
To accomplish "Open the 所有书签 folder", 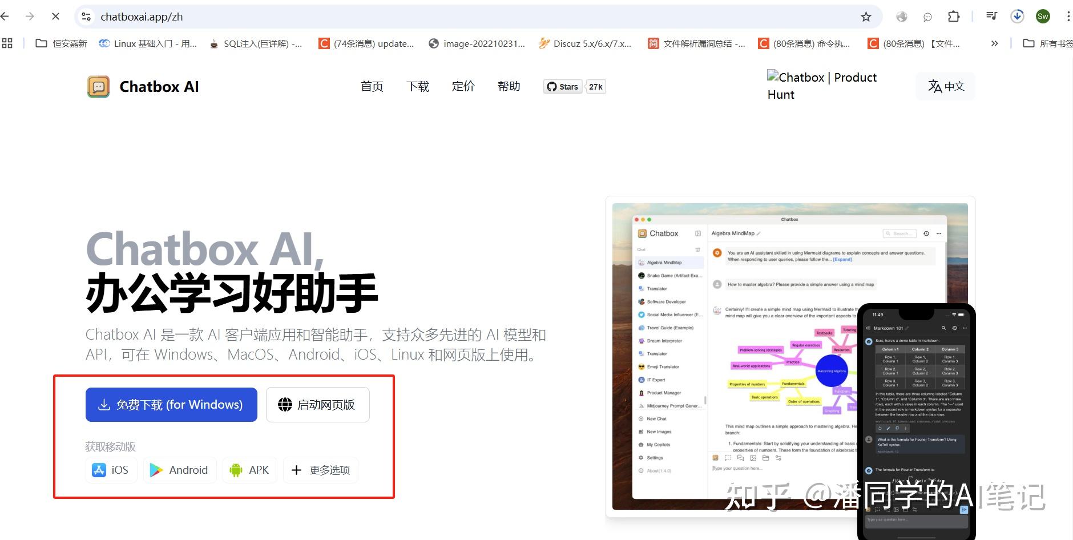I will point(1047,43).
